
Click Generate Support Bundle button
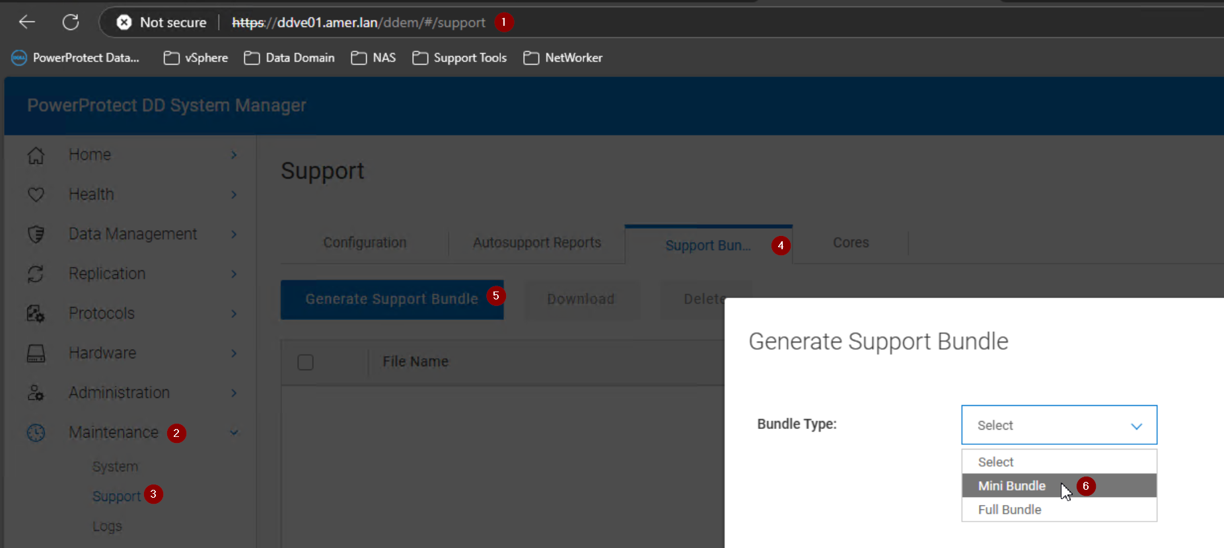click(392, 299)
